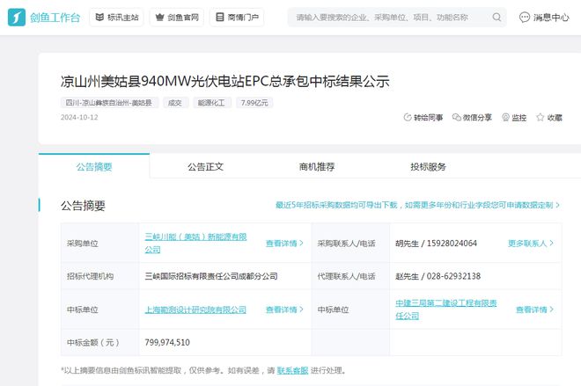
Task: Click the bid amount 799,974,510
Action: 167,342
